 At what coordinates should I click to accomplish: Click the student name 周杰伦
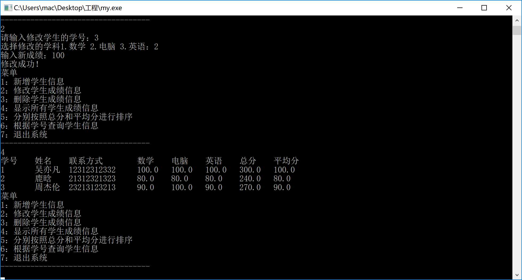coord(47,187)
